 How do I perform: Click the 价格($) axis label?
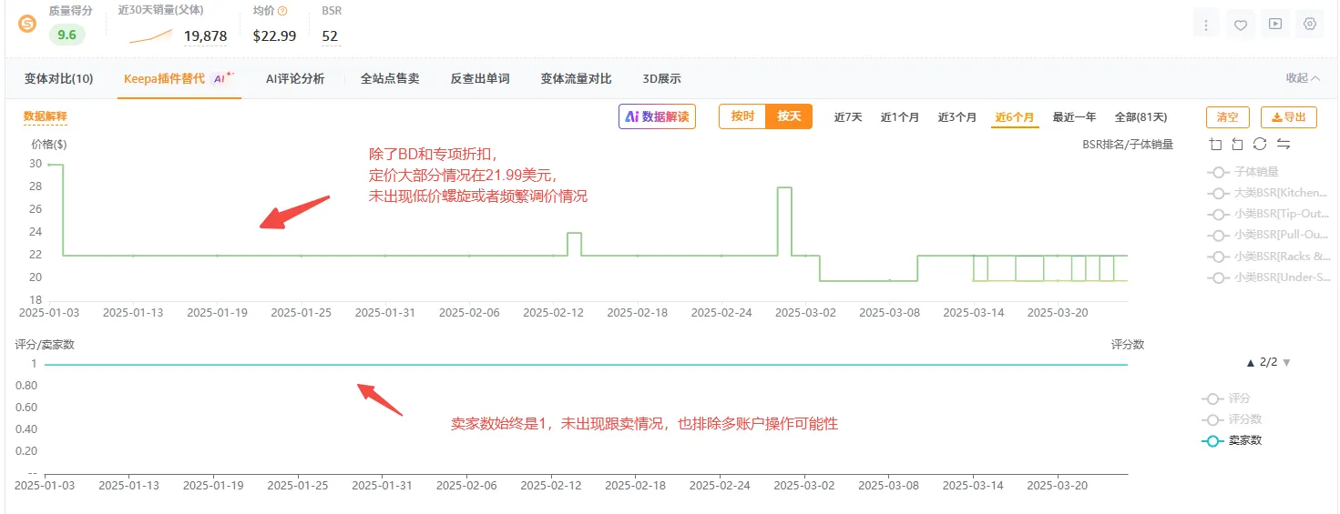[x=49, y=144]
